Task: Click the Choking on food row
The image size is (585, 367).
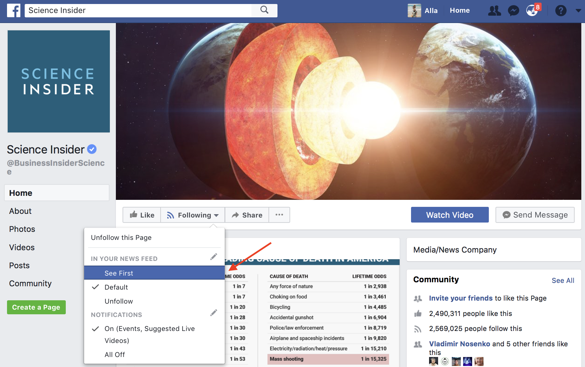Action: pyautogui.click(x=328, y=297)
